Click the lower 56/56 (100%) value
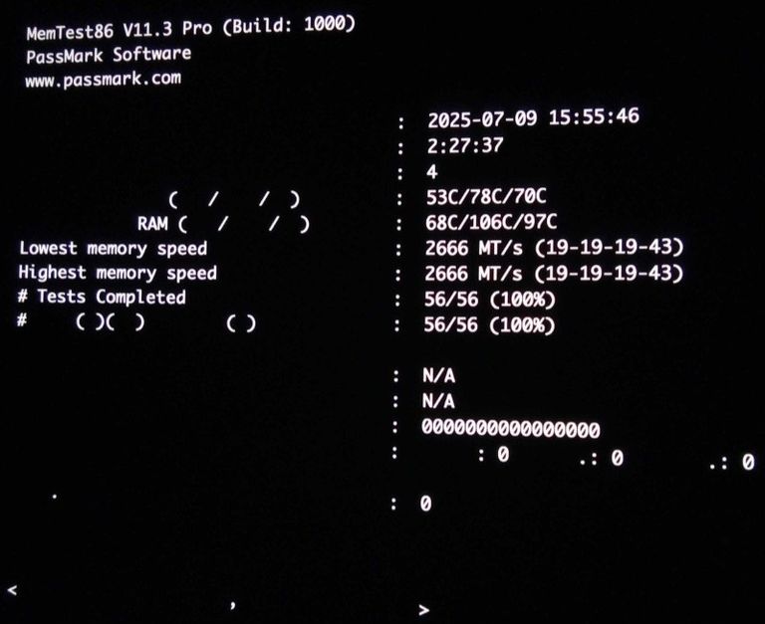Image resolution: width=765 pixels, height=624 pixels. click(489, 325)
